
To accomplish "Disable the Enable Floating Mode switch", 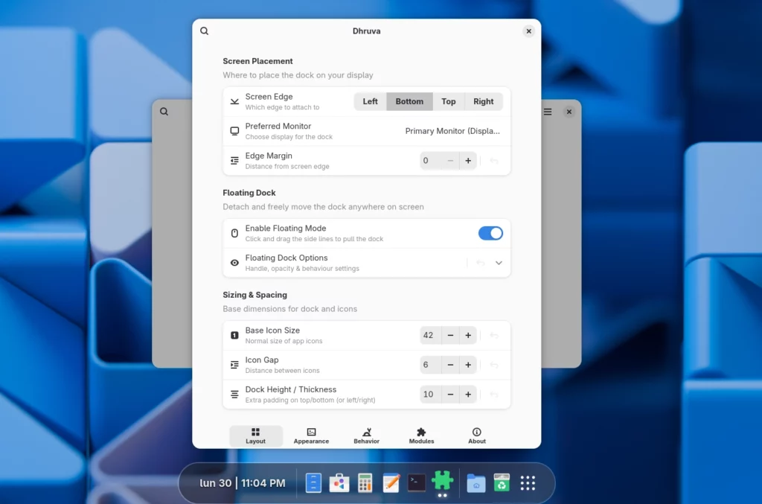I will click(490, 233).
